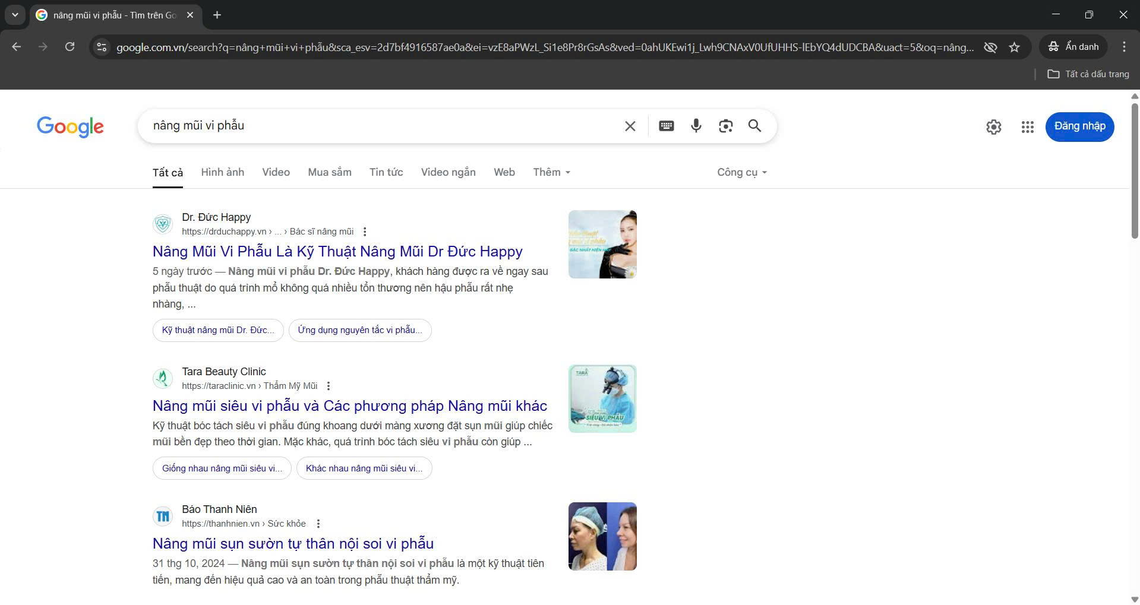Screen dimensions: 1140x605
Task: Open Nâng mũi siêu vi phẫu result link
Action: pyautogui.click(x=350, y=406)
